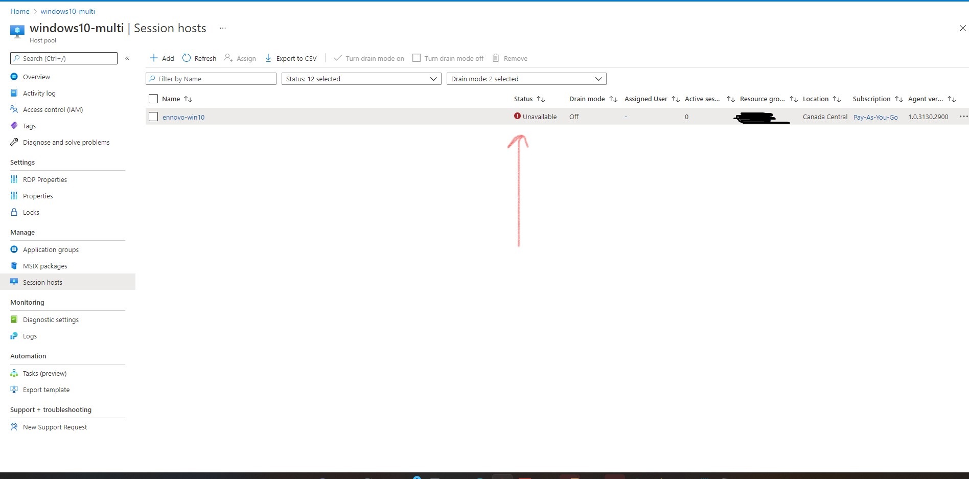
Task: Click the Refresh button label
Action: pos(205,58)
